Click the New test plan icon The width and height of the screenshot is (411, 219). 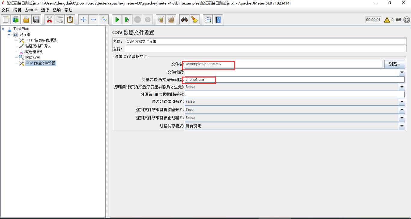pos(6,20)
